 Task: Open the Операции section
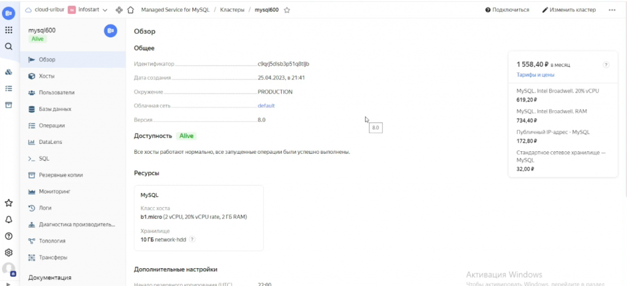point(73,126)
